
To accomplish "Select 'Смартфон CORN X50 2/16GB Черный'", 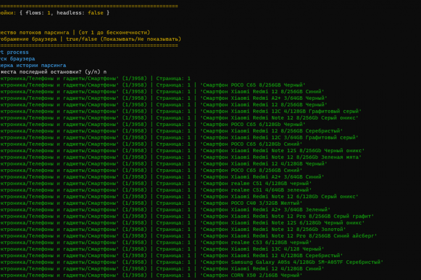I will click(251, 275).
